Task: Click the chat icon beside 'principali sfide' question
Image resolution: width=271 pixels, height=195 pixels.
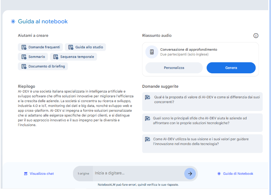Action: coord(148,119)
